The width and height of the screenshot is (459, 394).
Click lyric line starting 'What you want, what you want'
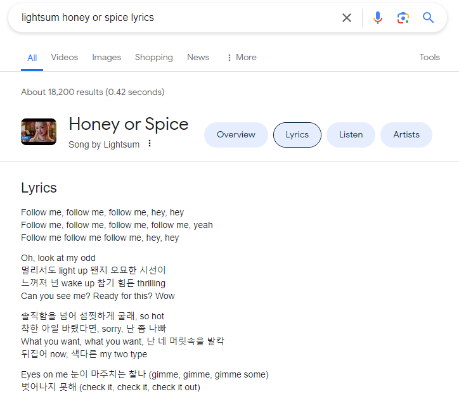pos(122,341)
